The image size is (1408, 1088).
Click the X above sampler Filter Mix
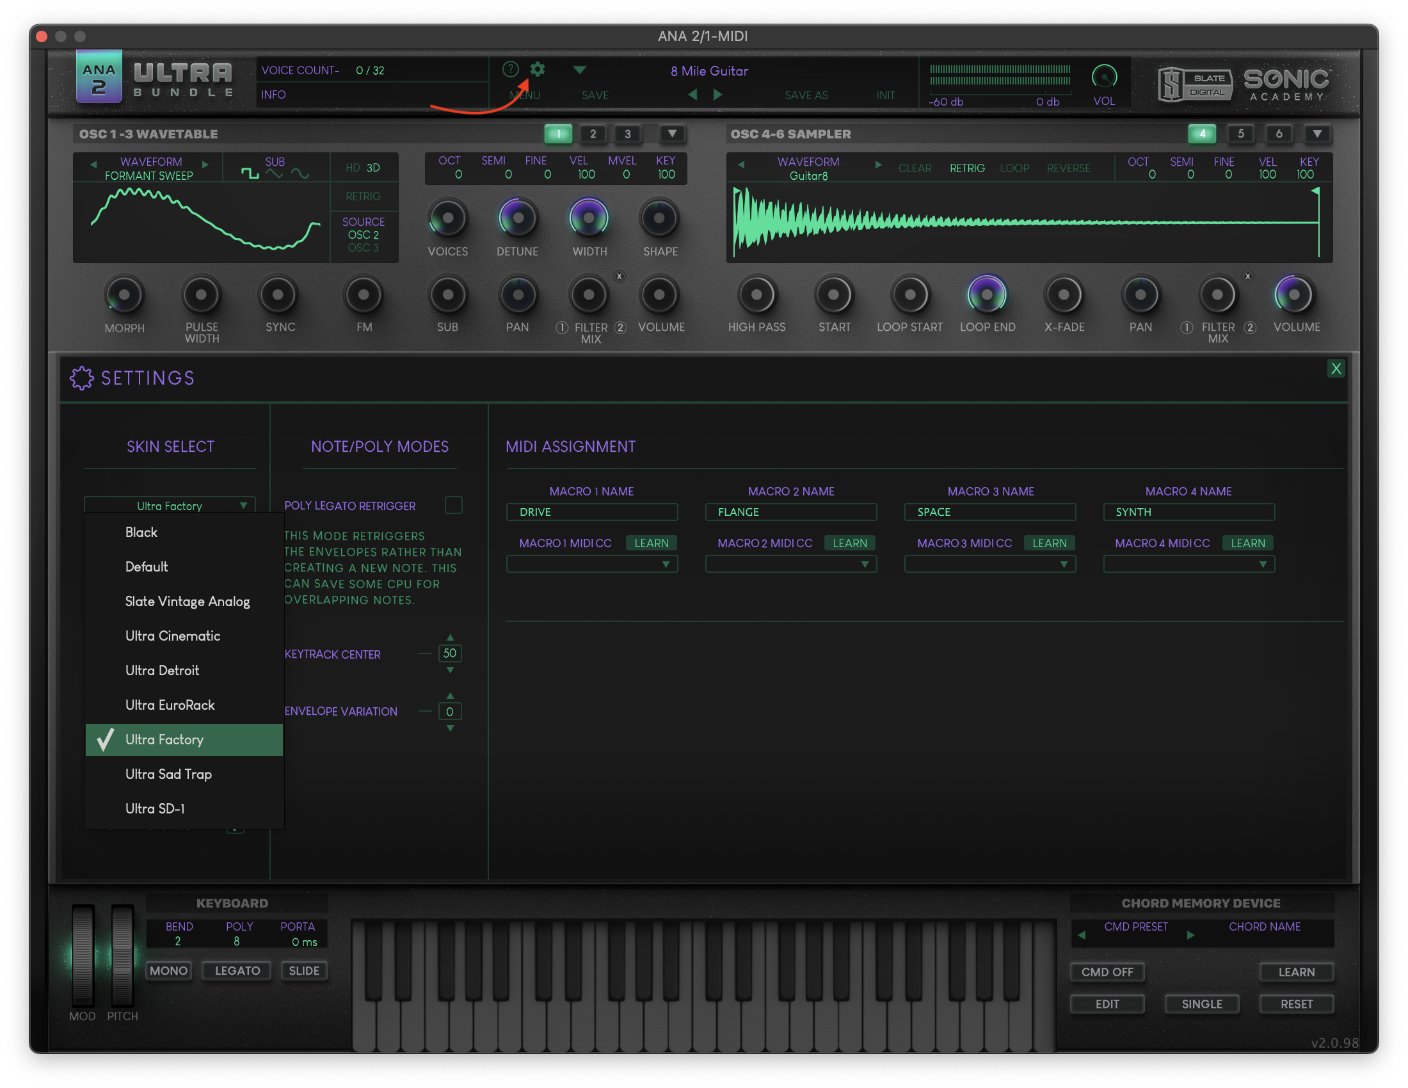tap(1247, 276)
